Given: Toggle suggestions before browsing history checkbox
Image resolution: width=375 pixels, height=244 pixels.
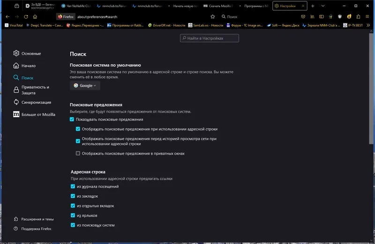Looking at the screenshot, I should click(78, 141).
